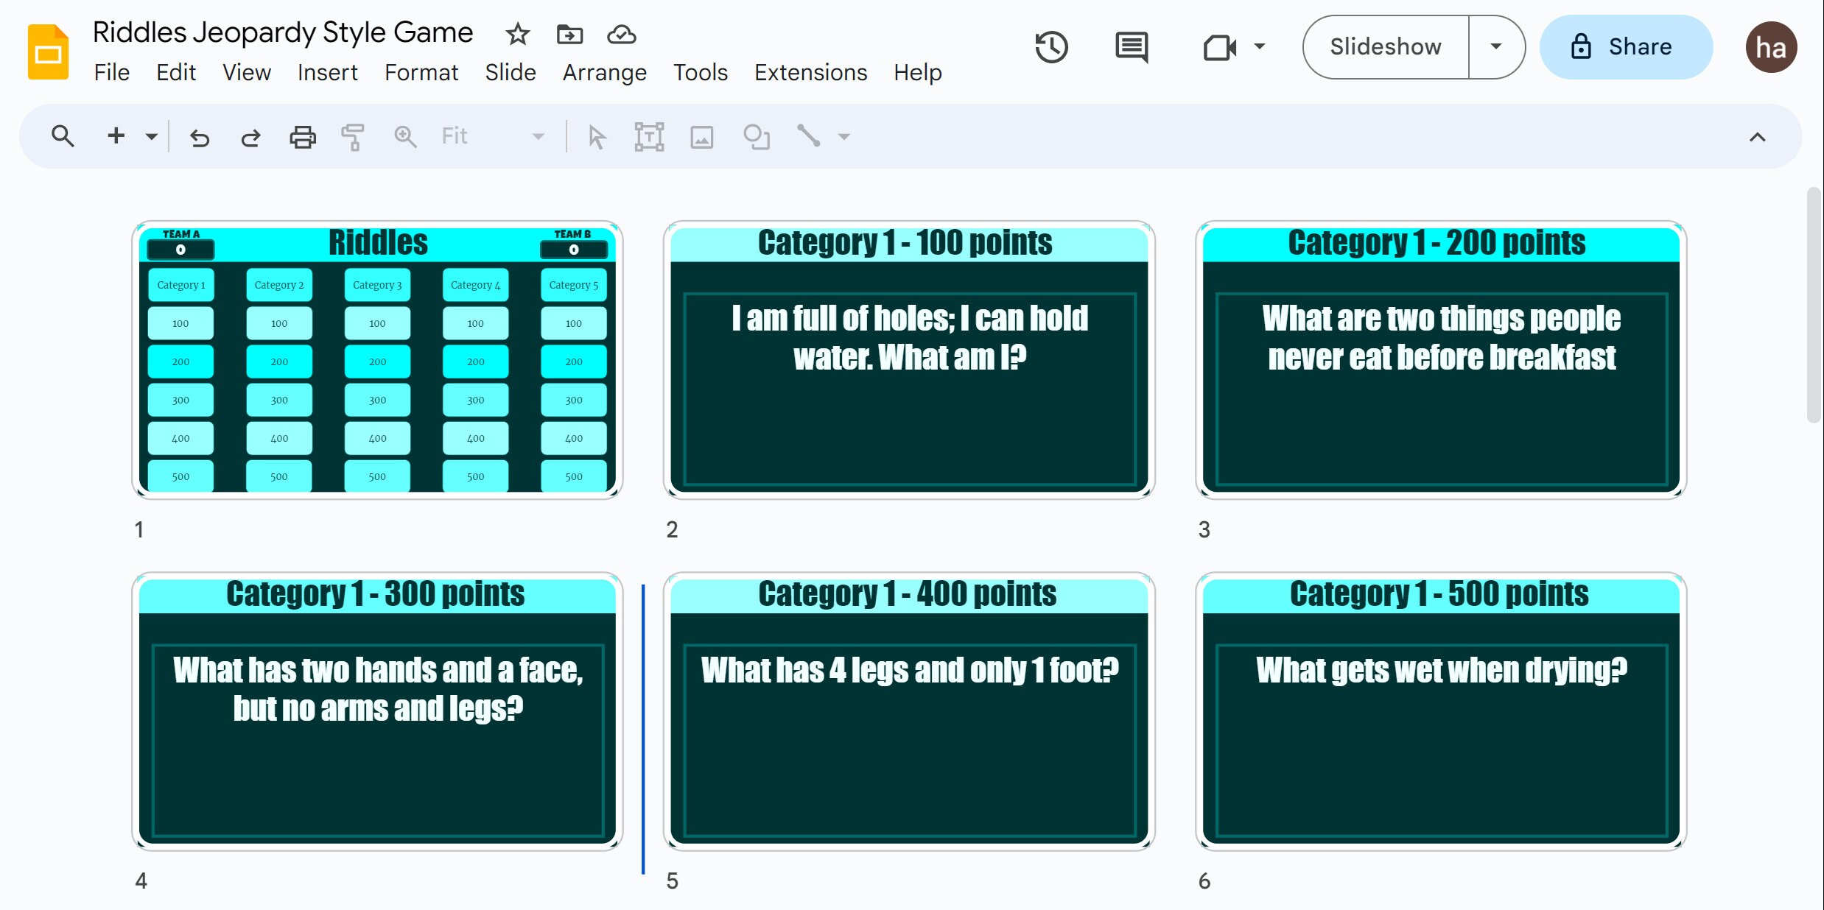Select slide 5 thumbnail
This screenshot has width=1824, height=910.
tap(909, 714)
